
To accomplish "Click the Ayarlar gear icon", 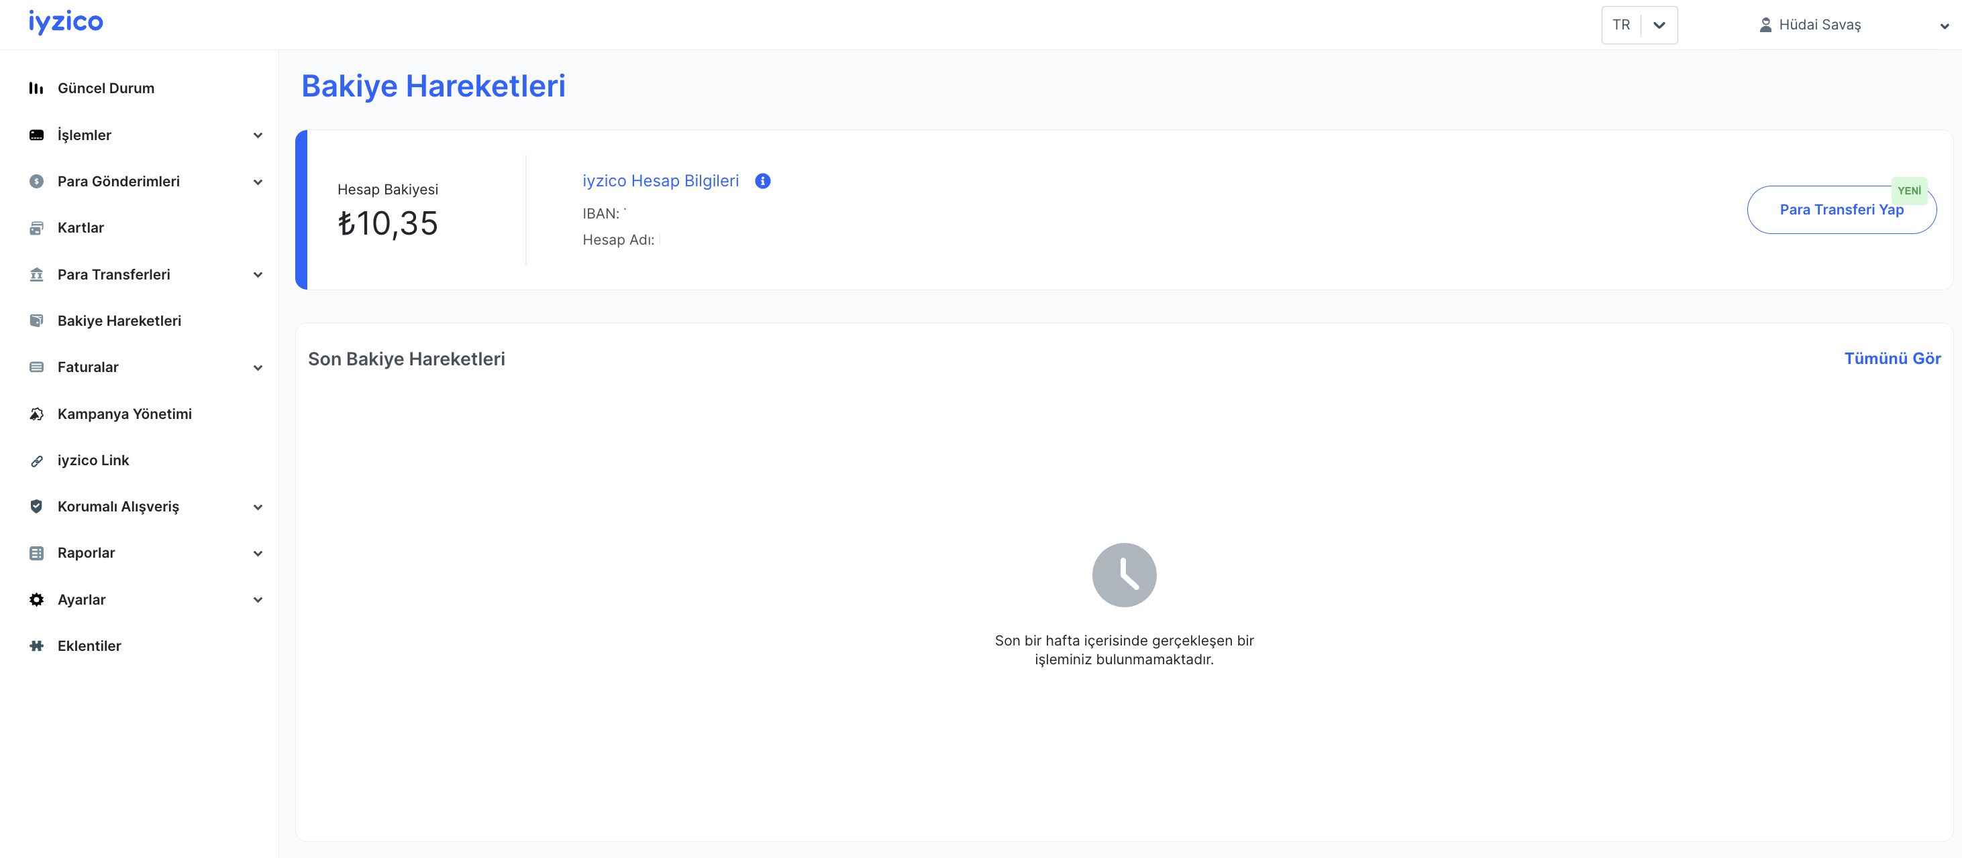I will pos(36,599).
